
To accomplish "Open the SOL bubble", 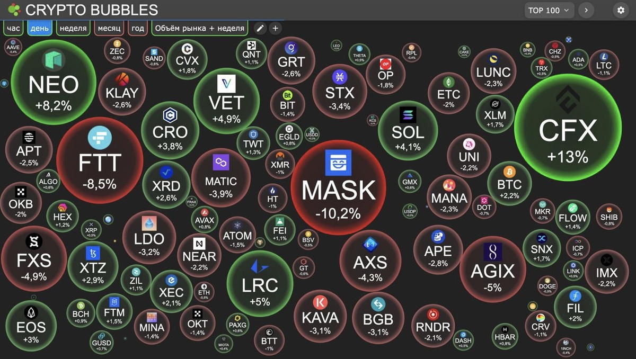I will pyautogui.click(x=408, y=130).
